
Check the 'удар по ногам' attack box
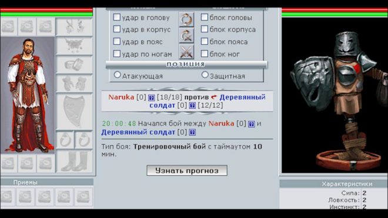click(116, 53)
